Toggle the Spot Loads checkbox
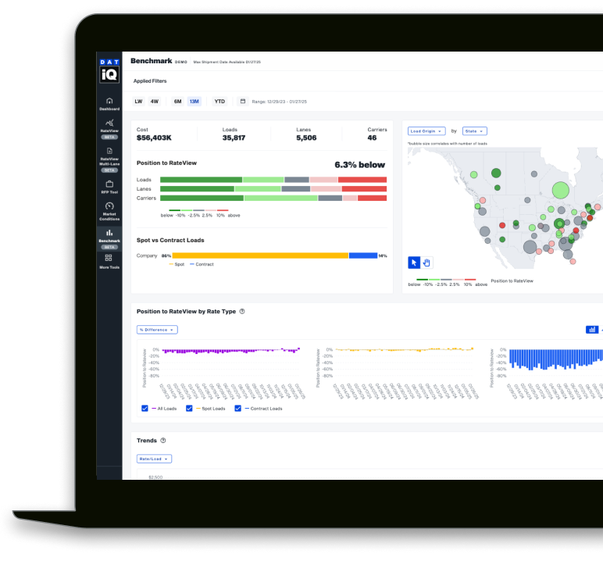Image resolution: width=603 pixels, height=572 pixels. point(190,408)
